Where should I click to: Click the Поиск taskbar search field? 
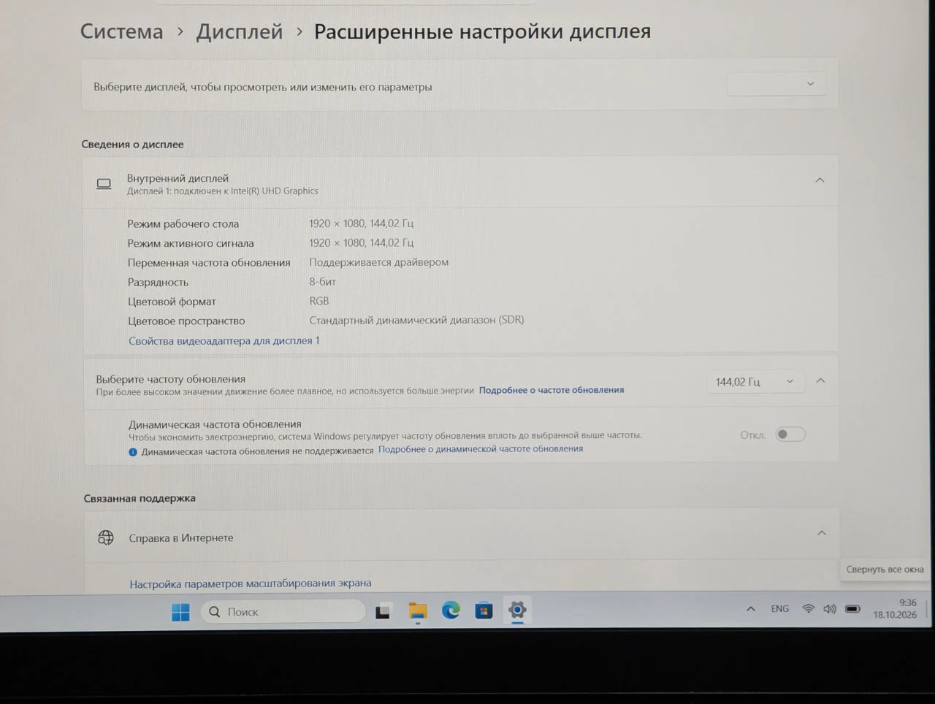click(283, 611)
